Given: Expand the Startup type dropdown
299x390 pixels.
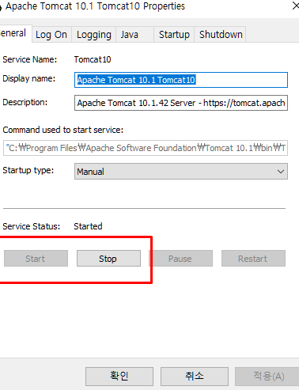Looking at the screenshot, I should click(181, 172).
